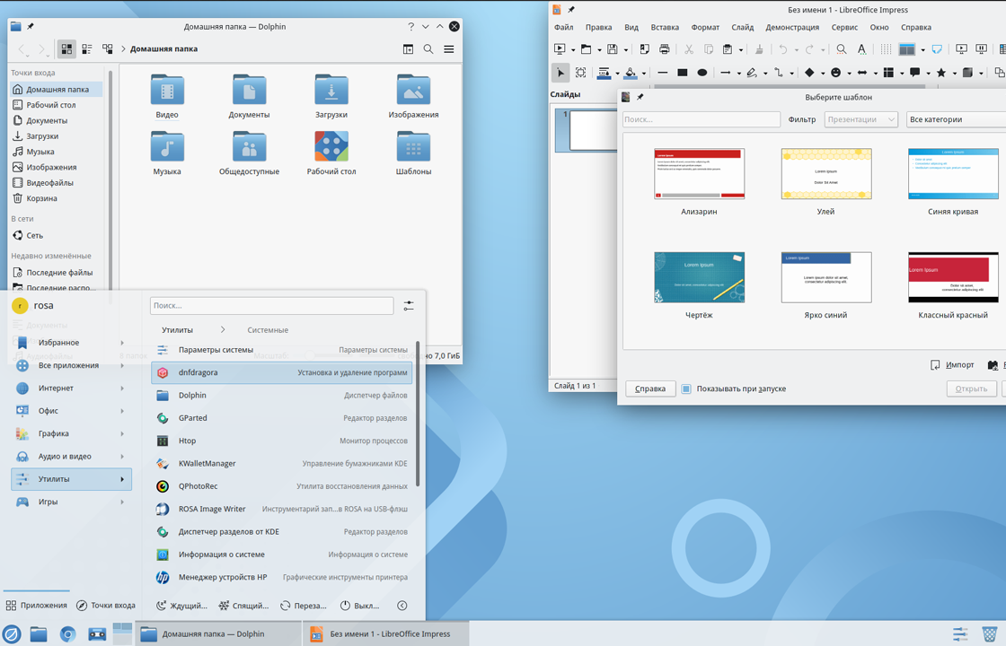Toggle the application menu configure sliders icon

coord(409,306)
